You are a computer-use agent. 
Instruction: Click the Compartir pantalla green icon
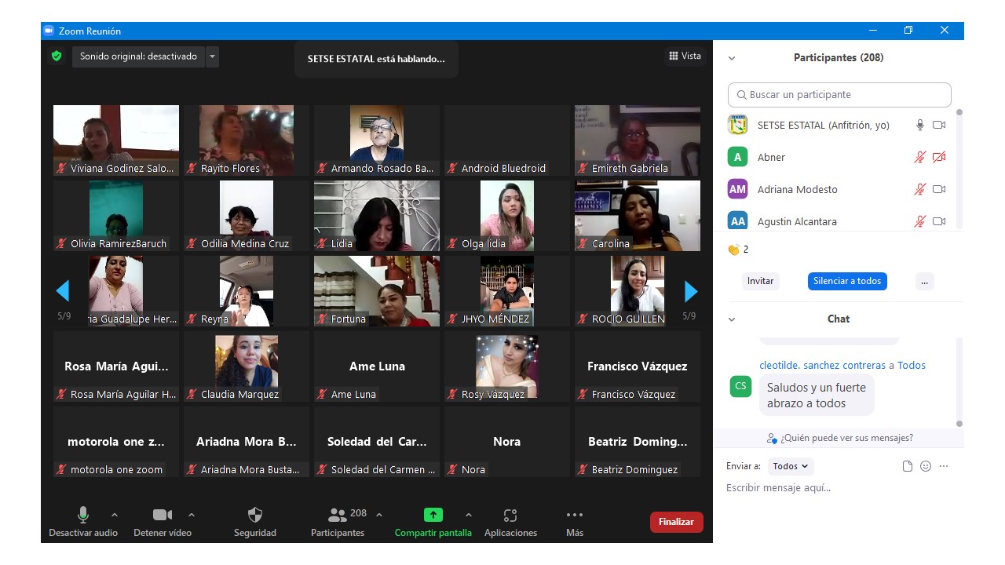tap(433, 515)
